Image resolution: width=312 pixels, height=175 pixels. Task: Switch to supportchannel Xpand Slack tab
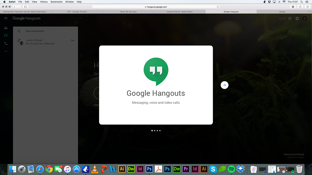[179, 12]
